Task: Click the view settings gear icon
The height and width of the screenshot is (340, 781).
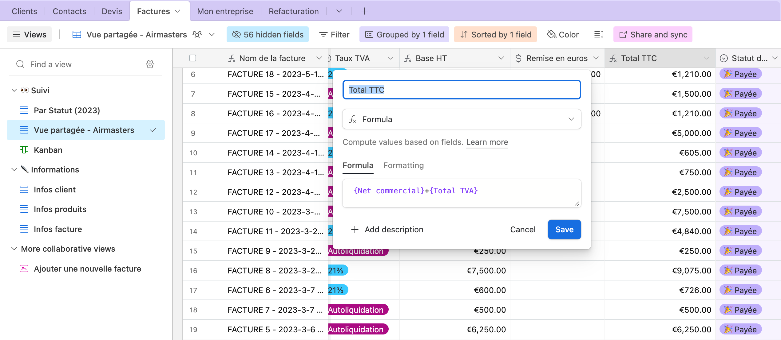Action: click(150, 64)
